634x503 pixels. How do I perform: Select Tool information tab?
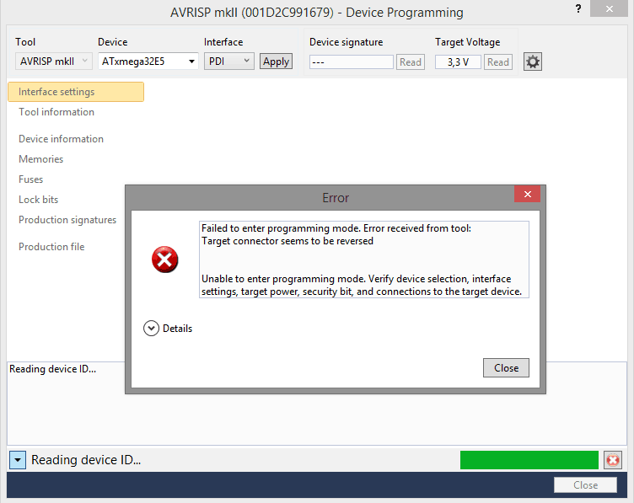coord(56,112)
